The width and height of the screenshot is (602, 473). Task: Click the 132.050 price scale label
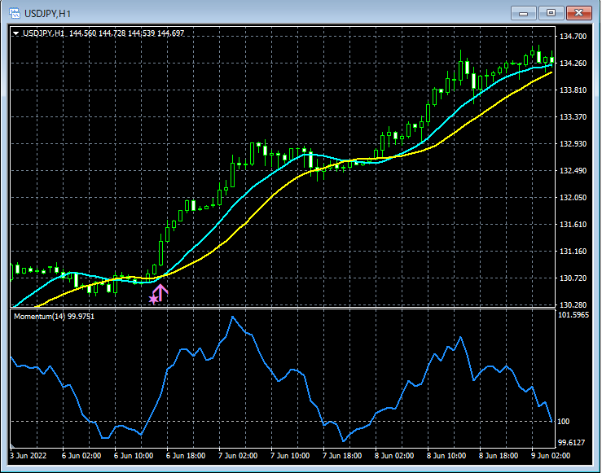pos(573,198)
